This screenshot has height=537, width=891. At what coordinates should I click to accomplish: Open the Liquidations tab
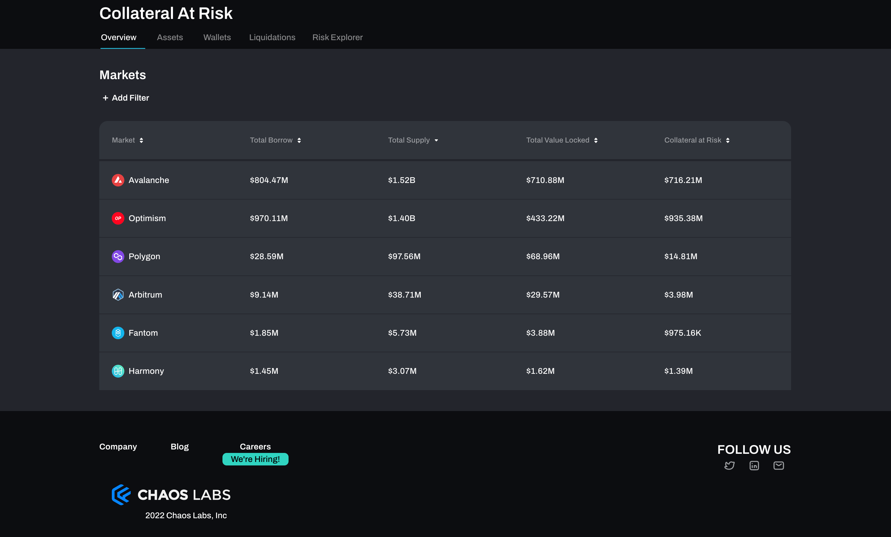coord(272,37)
